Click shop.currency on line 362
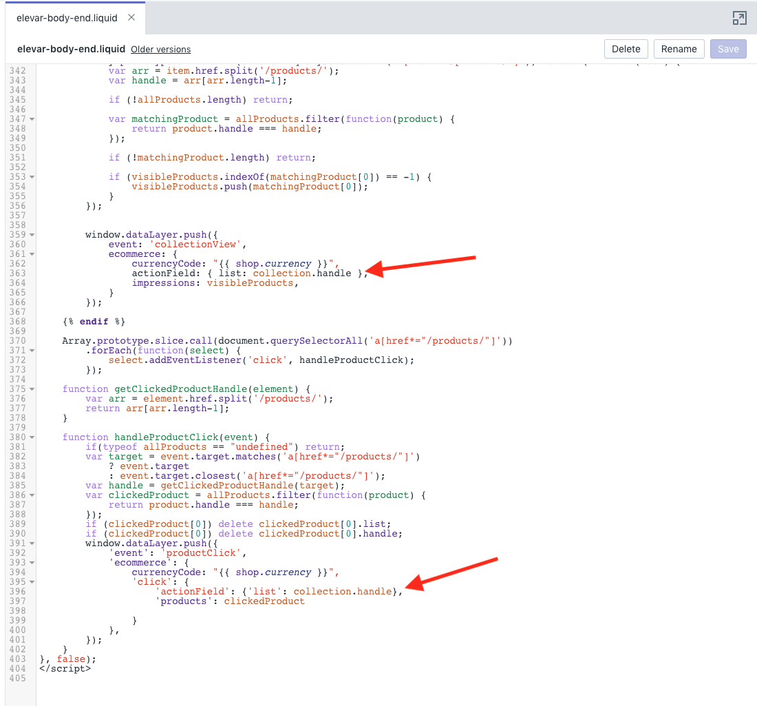Screen dimensions: 757x706 pyautogui.click(x=273, y=264)
